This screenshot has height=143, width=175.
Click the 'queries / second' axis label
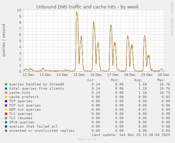click(4, 40)
